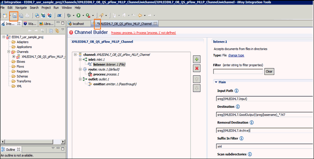
Task: Select the listener.1 (File) tree node
Action: (x=109, y=64)
